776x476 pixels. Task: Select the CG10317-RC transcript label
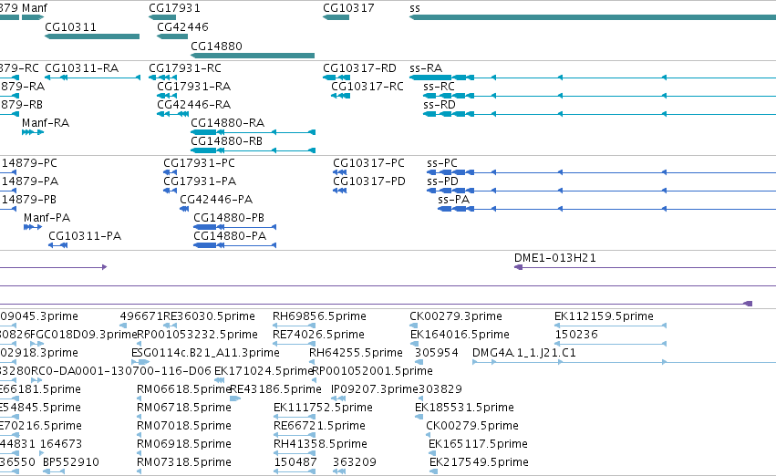pyautogui.click(x=367, y=87)
